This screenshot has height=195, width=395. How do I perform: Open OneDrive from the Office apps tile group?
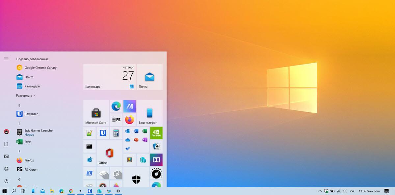pyautogui.click(x=128, y=140)
